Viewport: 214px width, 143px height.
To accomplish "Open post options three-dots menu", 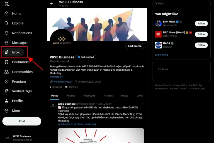I will (143, 104).
